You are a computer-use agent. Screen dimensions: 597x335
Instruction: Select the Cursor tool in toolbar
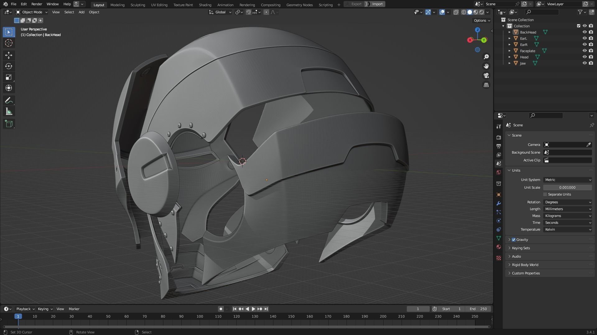coord(9,43)
